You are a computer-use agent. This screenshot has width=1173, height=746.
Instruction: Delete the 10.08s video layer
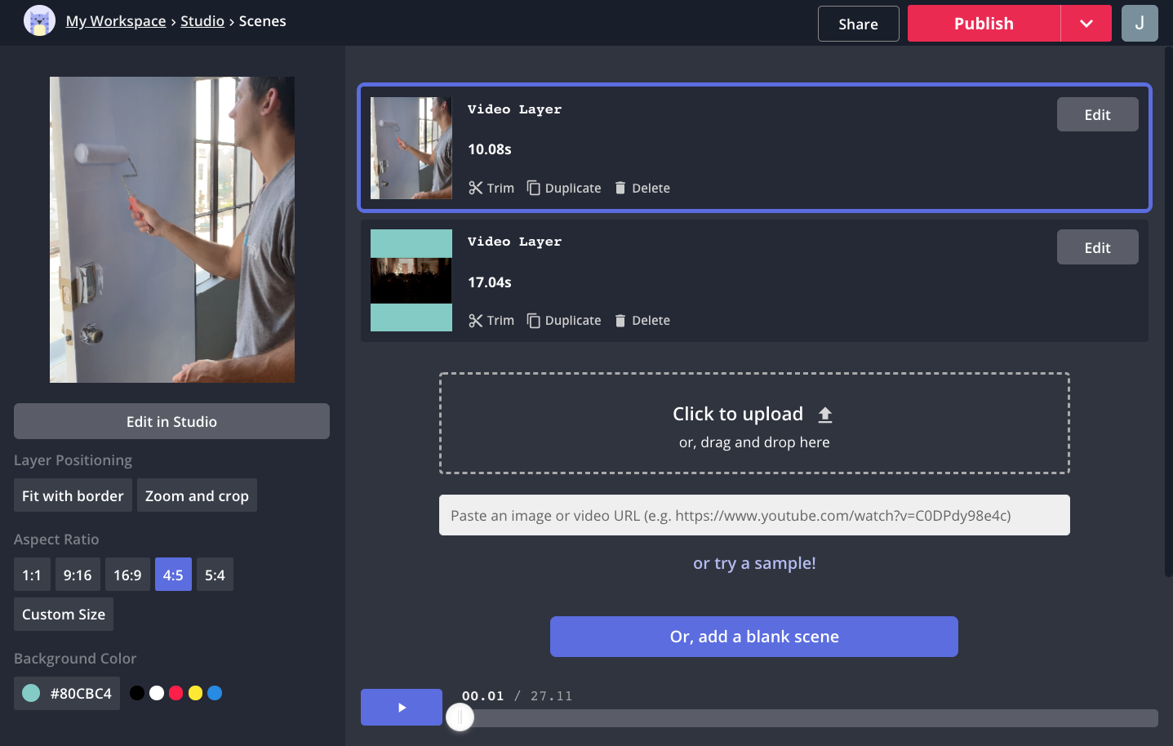click(x=642, y=188)
